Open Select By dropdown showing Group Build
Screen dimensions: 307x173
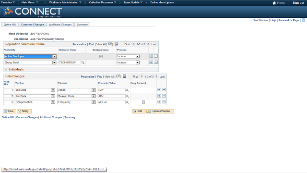point(30,62)
